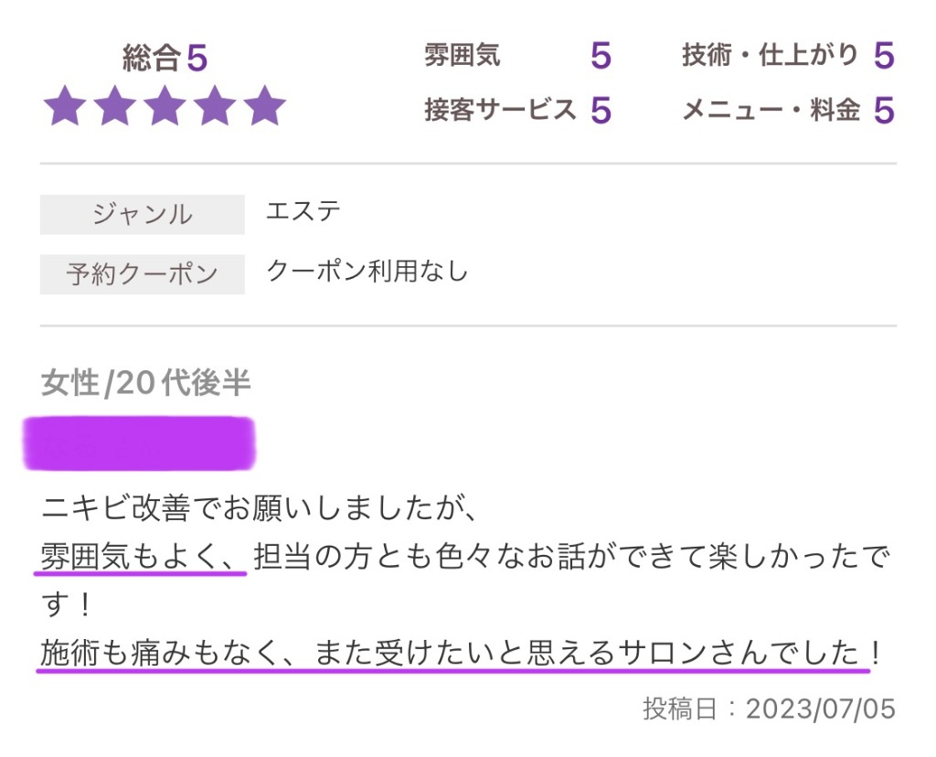Image resolution: width=936 pixels, height=757 pixels.
Task: Click the メニュー・料金 rating label
Action: click(x=771, y=110)
